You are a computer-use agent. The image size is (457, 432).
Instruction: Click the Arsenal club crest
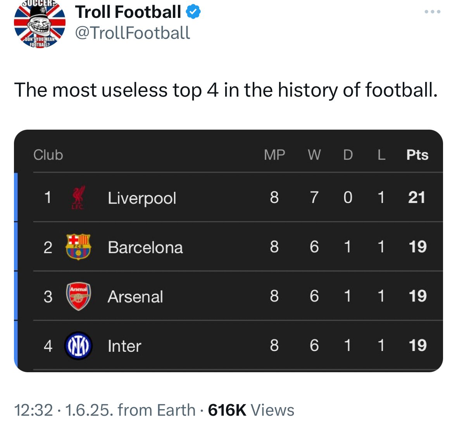click(x=78, y=296)
